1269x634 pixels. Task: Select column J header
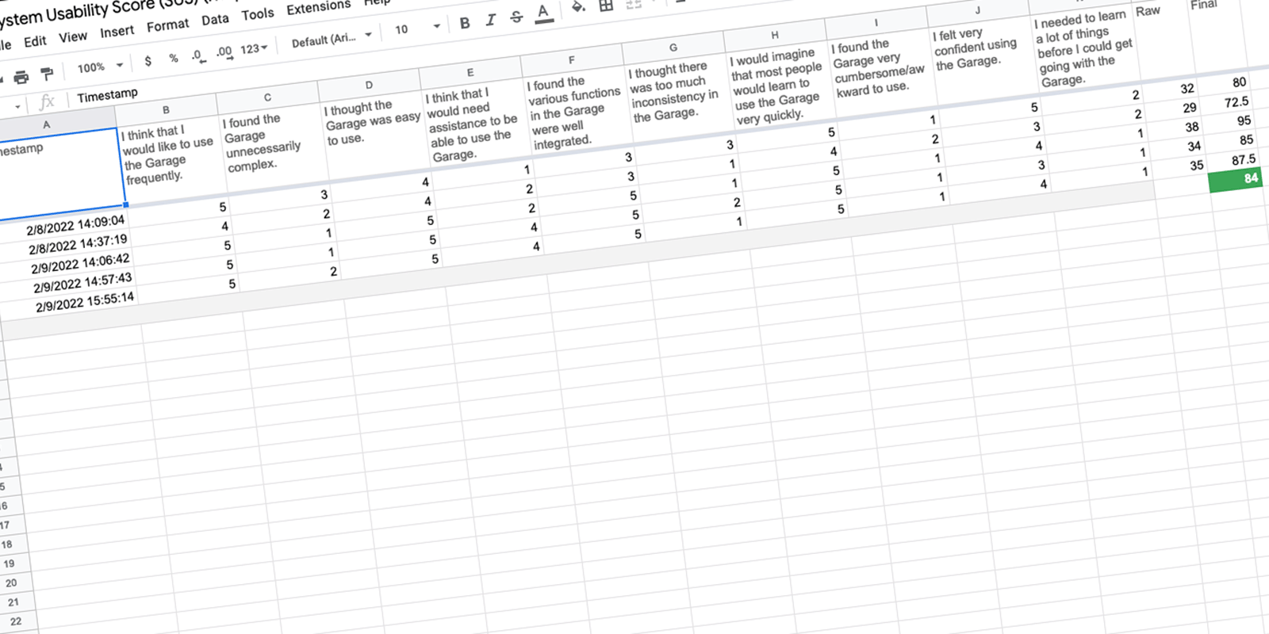(978, 10)
